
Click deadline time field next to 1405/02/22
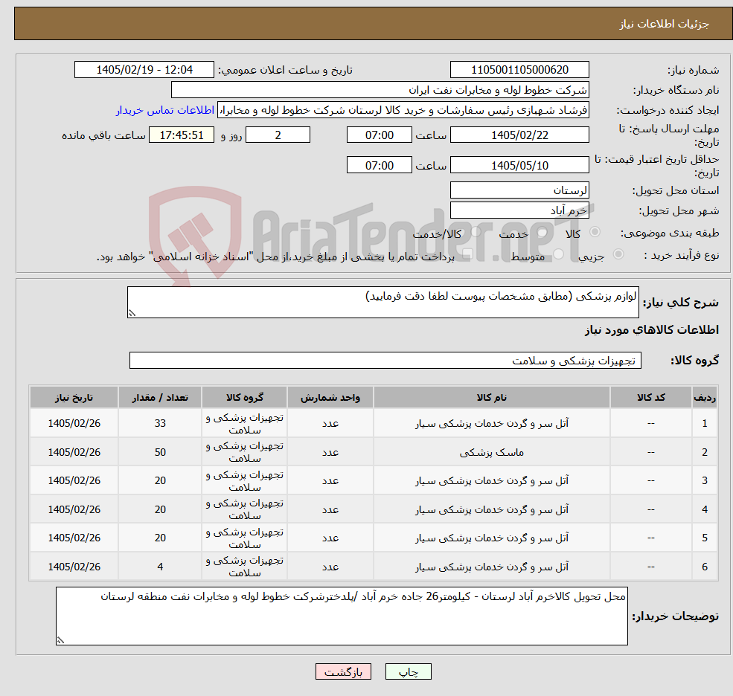(x=379, y=135)
